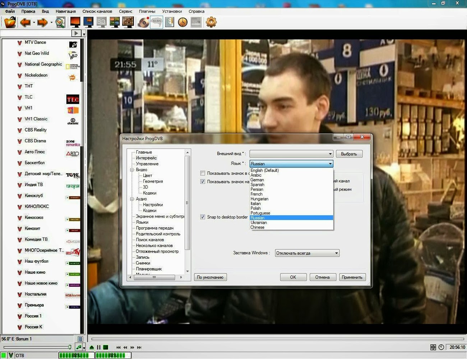Open the 'Список каналов' menu

tap(97, 11)
